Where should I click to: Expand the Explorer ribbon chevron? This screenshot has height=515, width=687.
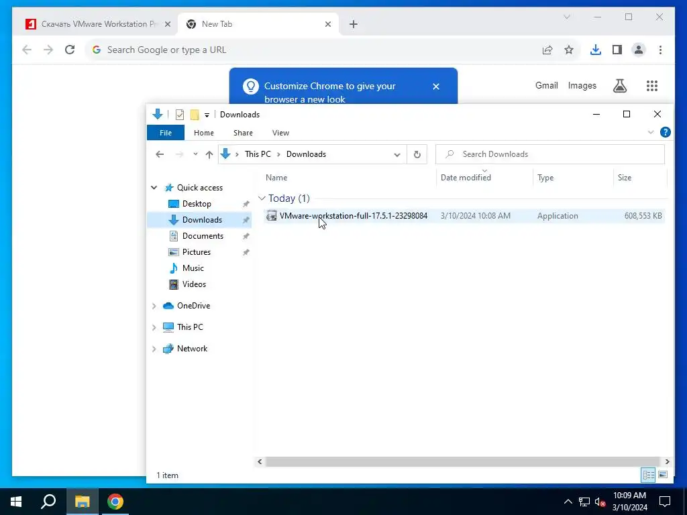click(x=651, y=132)
